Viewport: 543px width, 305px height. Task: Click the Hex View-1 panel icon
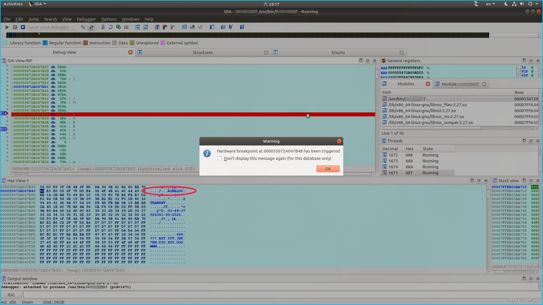4,181
